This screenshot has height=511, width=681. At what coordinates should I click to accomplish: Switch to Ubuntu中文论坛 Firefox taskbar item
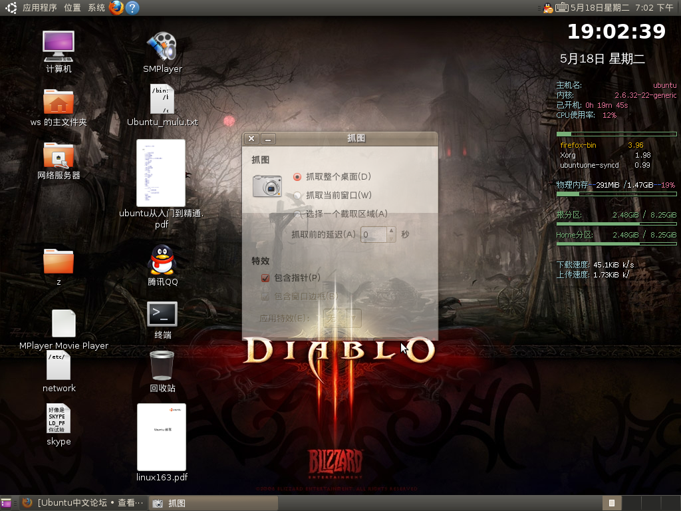point(82,503)
